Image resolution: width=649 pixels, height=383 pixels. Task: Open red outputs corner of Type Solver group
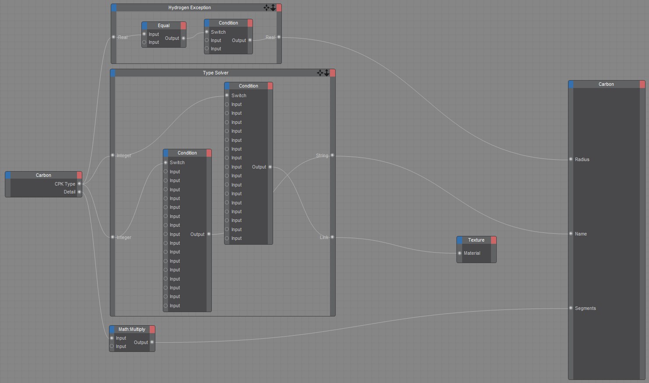[333, 73]
